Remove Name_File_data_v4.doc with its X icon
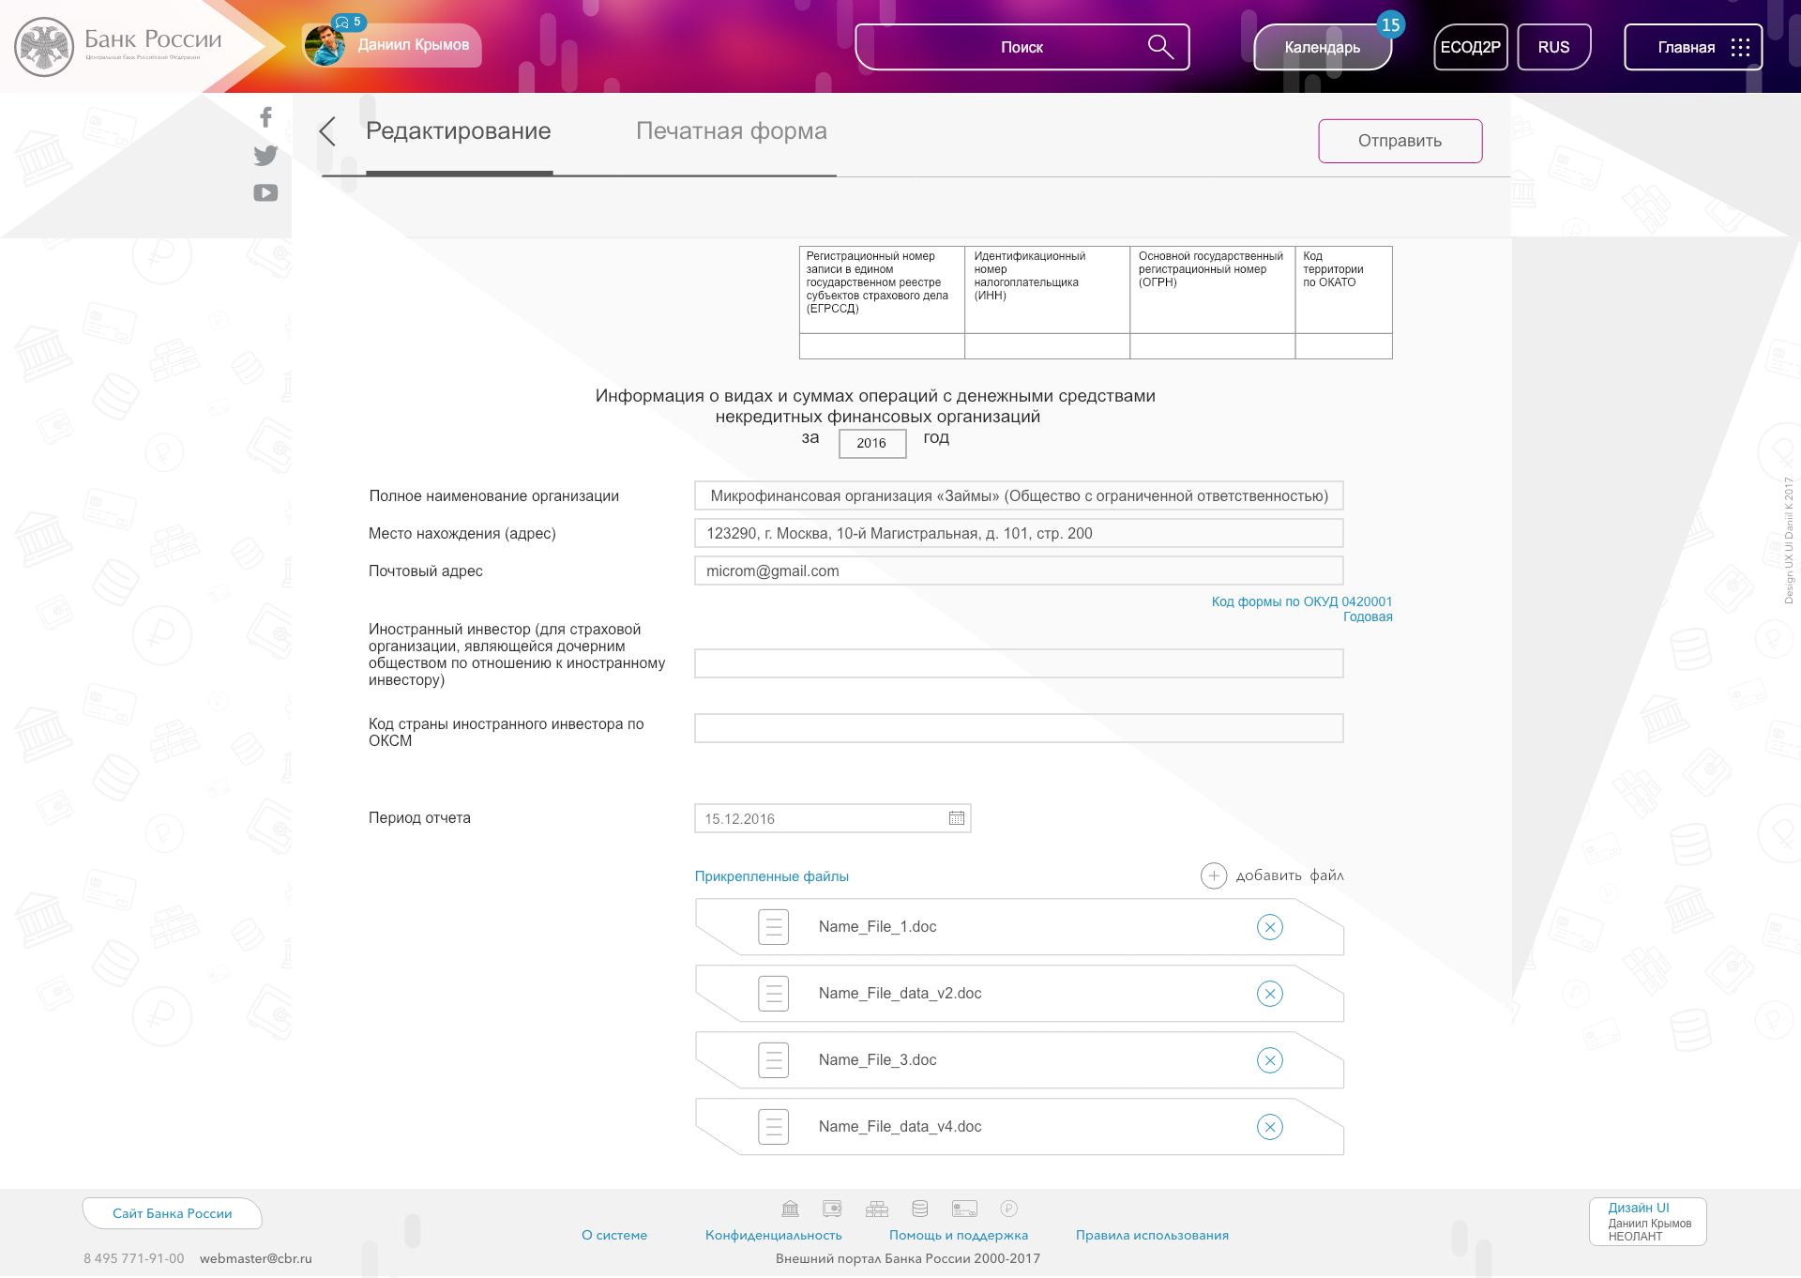This screenshot has height=1278, width=1801. (1270, 1127)
